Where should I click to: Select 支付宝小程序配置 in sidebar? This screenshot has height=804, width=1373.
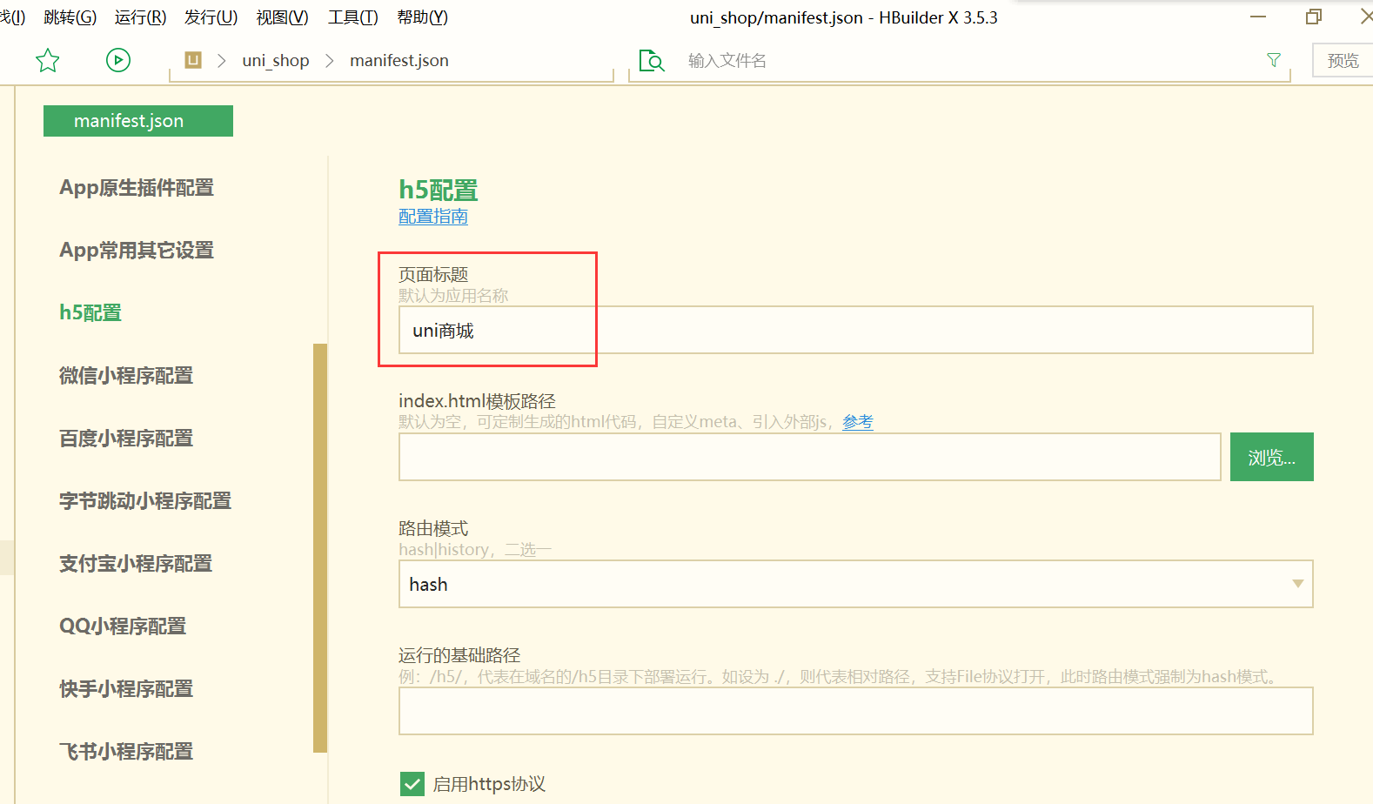coord(136,564)
